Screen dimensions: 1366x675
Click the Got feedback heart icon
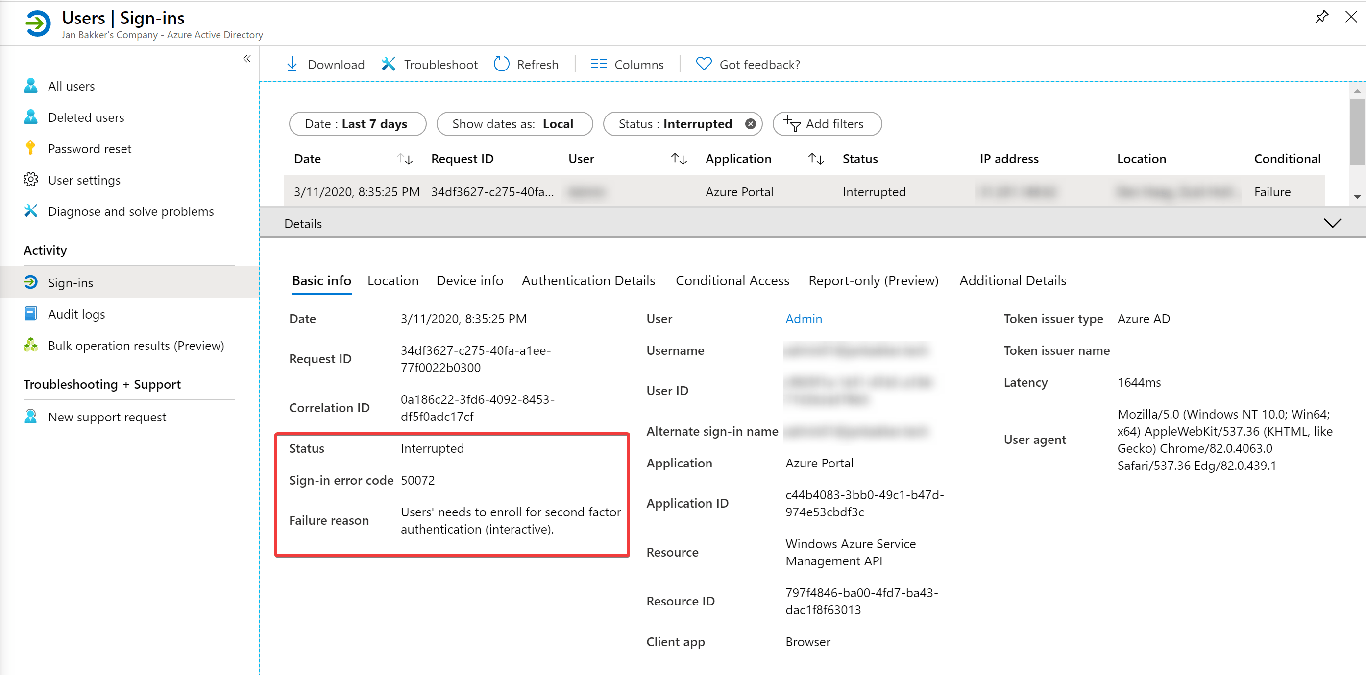[x=704, y=64]
